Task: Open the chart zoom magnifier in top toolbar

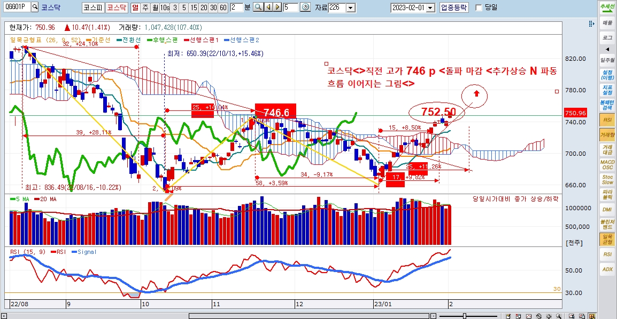Action: pyautogui.click(x=258, y=7)
